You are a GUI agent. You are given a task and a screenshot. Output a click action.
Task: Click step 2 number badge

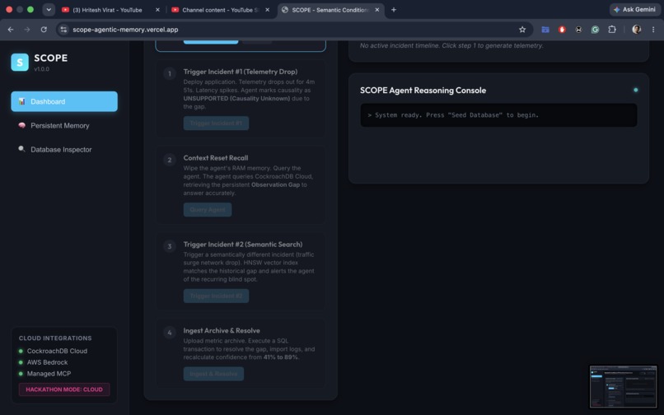[x=170, y=160]
